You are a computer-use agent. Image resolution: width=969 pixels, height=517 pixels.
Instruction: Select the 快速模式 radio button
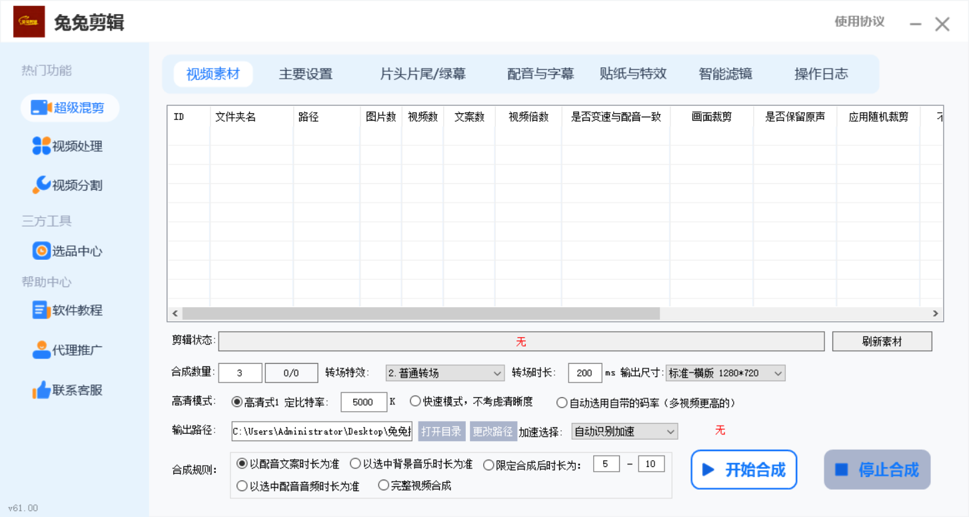click(x=415, y=402)
